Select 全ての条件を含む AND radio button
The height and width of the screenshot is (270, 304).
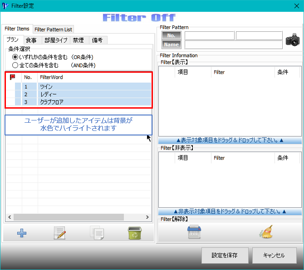click(x=15, y=65)
